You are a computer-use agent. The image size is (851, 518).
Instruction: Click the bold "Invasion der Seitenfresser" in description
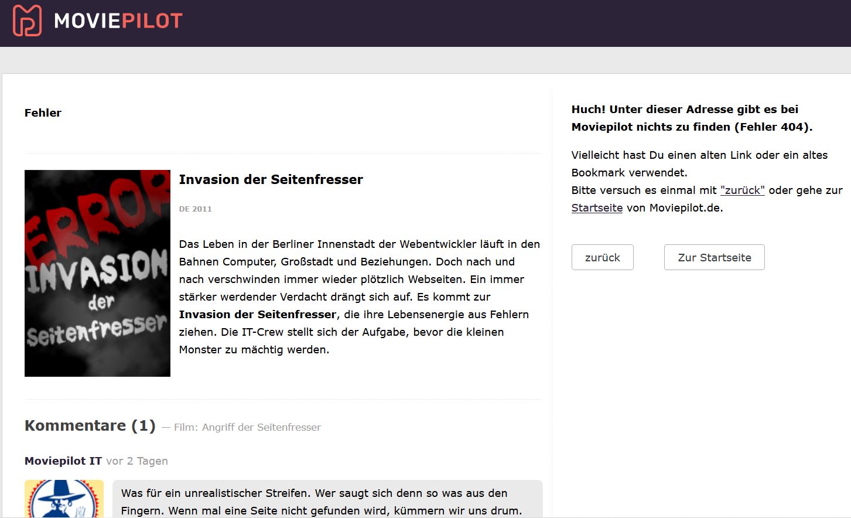pos(258,314)
